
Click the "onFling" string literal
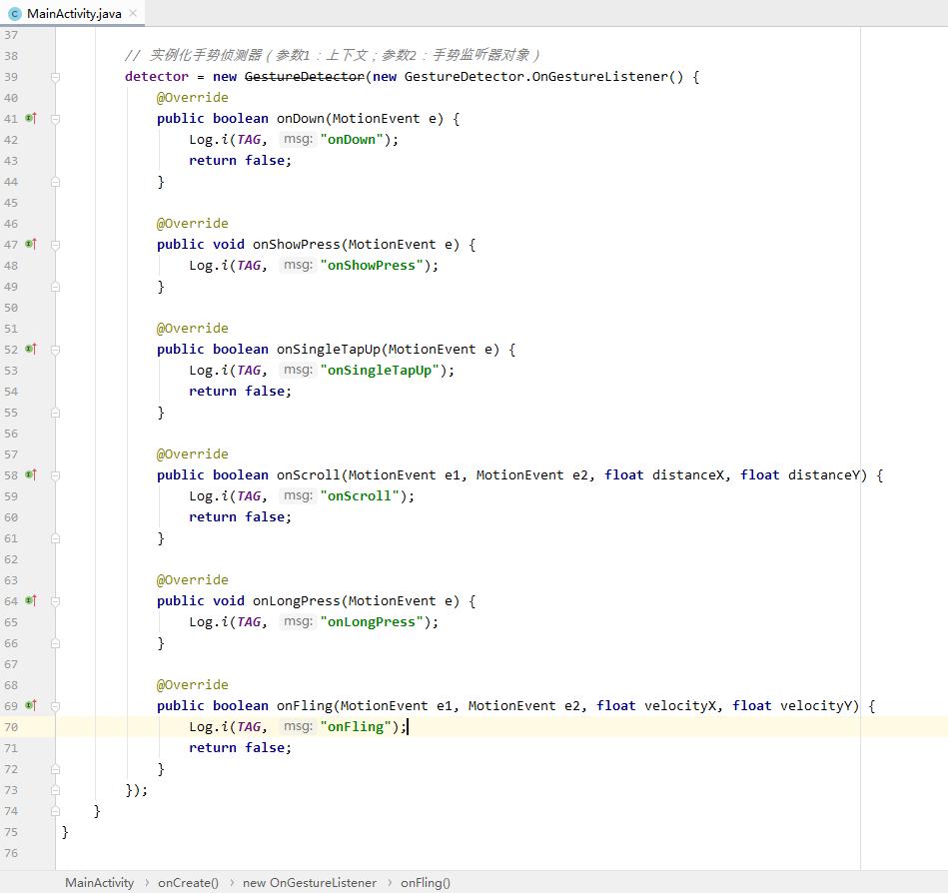pyautogui.click(x=356, y=727)
